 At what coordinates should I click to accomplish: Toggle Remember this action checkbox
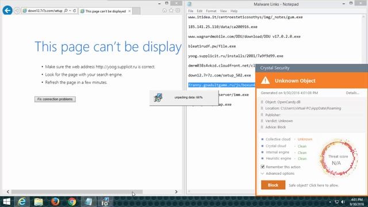coord(263,167)
